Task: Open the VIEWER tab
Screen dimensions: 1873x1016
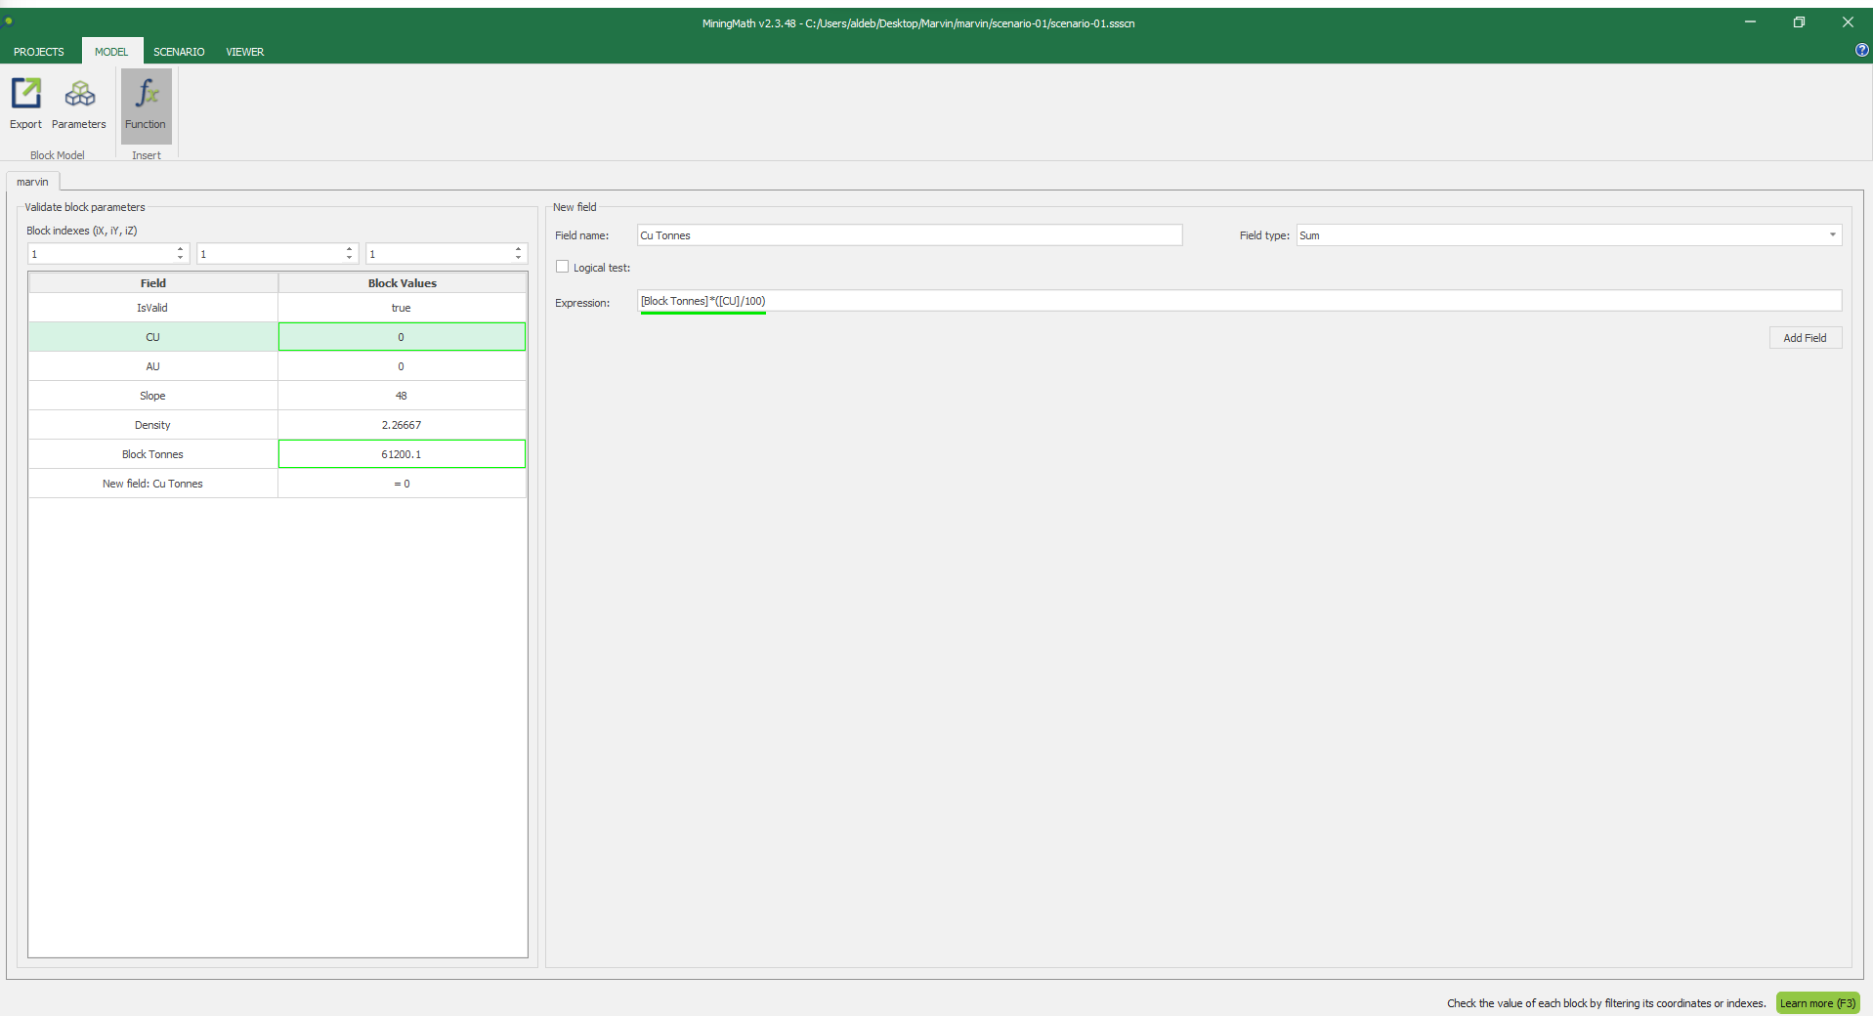Action: click(x=244, y=52)
